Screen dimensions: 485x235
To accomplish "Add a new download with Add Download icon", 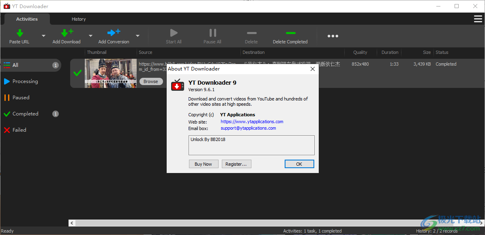I will [x=66, y=33].
